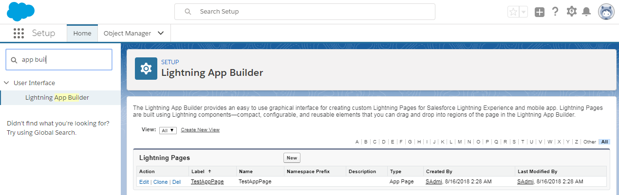
Task: Click the Setup app name label
Action: tap(43, 33)
